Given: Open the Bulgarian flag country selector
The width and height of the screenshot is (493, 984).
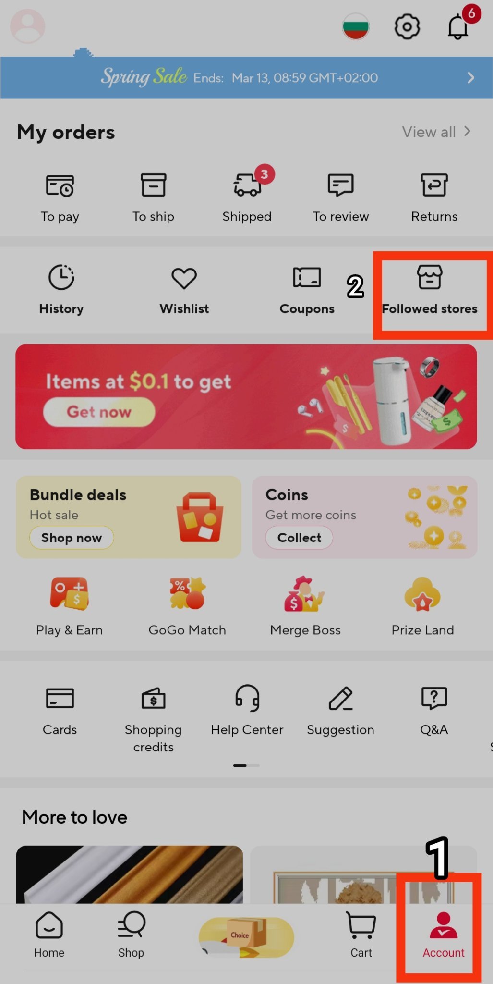Looking at the screenshot, I should (356, 26).
